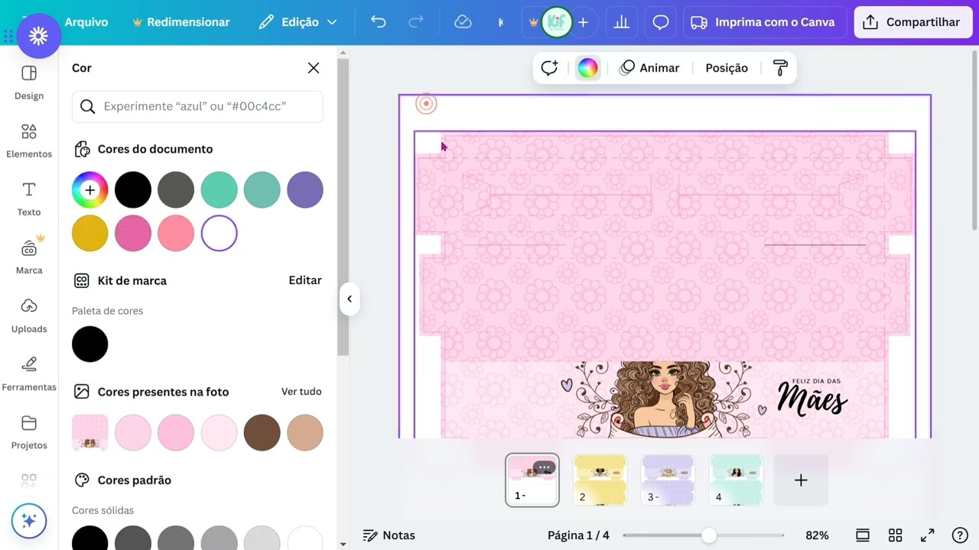This screenshot has width=979, height=550.
Task: Open the comments speech bubble icon
Action: [661, 22]
